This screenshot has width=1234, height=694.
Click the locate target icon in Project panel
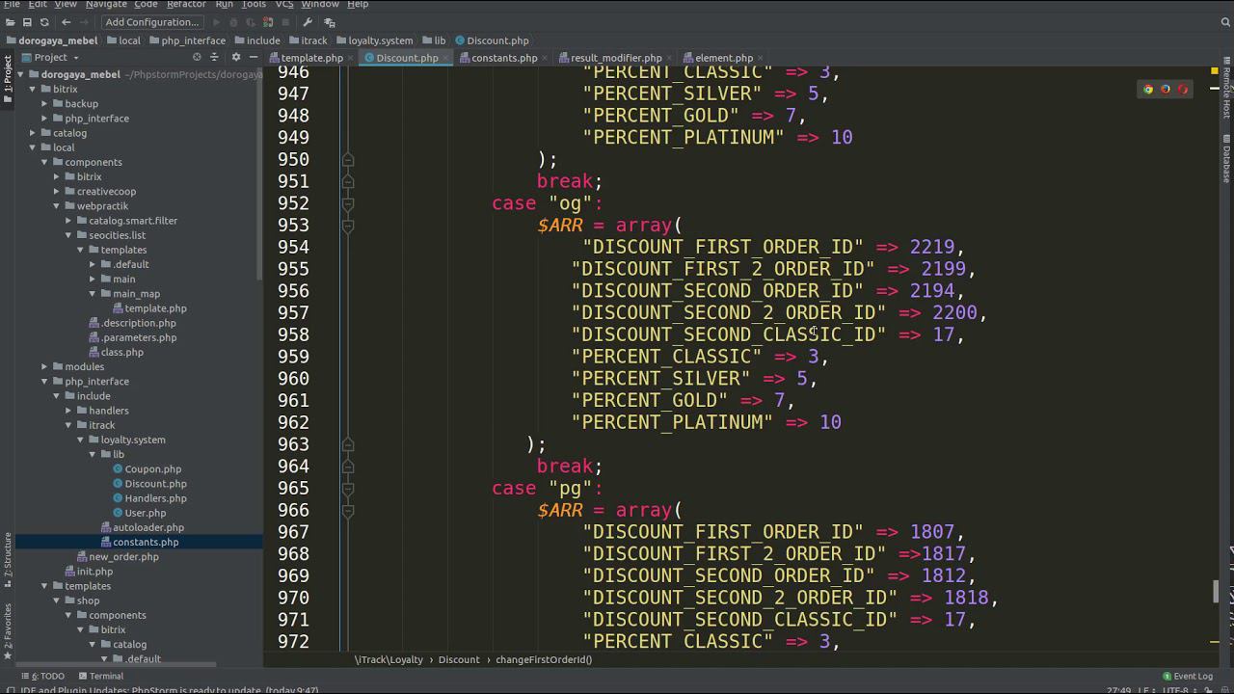(x=198, y=57)
